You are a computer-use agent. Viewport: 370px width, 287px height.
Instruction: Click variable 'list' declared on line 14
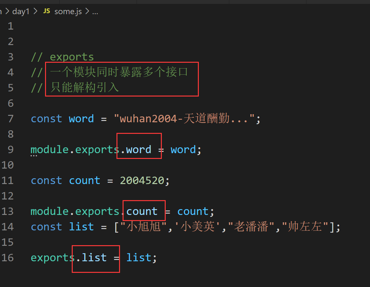tap(81, 227)
